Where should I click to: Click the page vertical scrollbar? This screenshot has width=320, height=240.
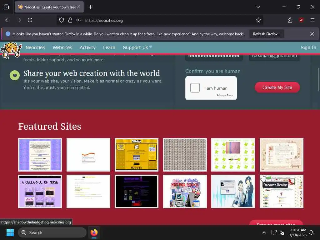click(x=318, y=80)
